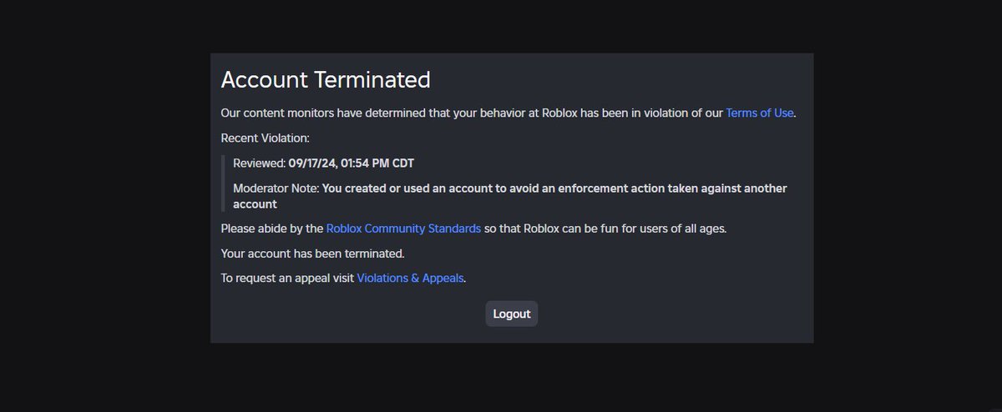Open the Roblox Community Standards link
The height and width of the screenshot is (412, 1002).
click(x=403, y=228)
